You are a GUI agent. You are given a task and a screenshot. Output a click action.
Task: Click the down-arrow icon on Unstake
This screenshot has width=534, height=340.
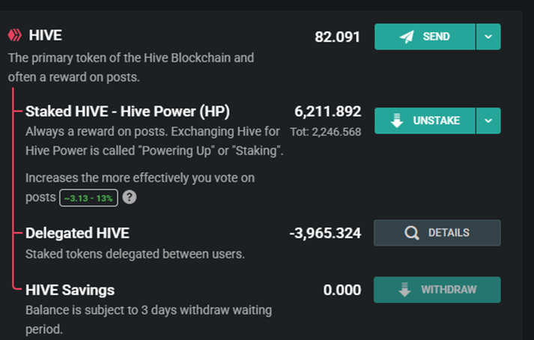point(398,121)
